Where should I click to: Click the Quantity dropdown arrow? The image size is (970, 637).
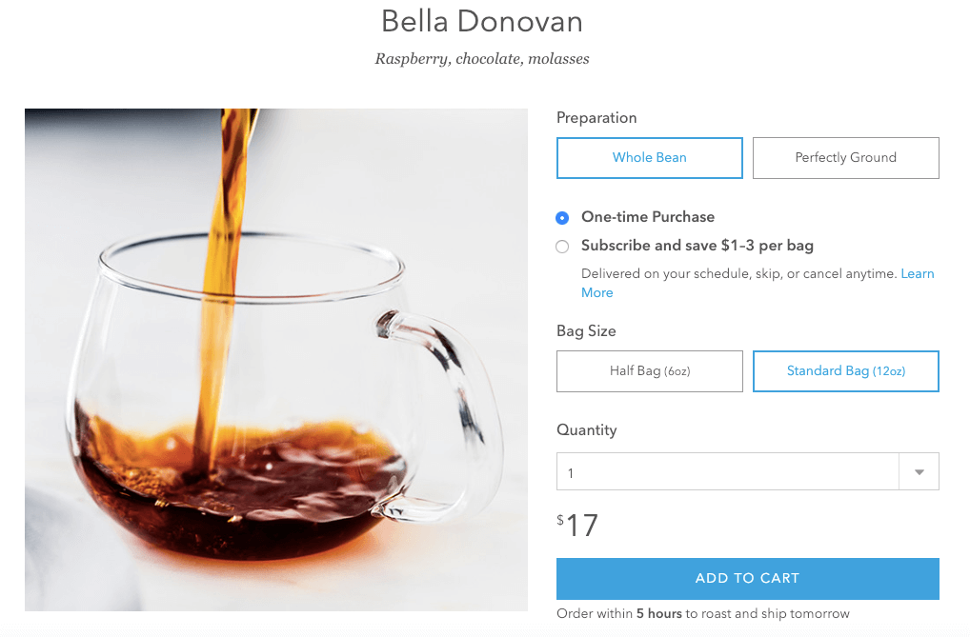[x=919, y=472]
